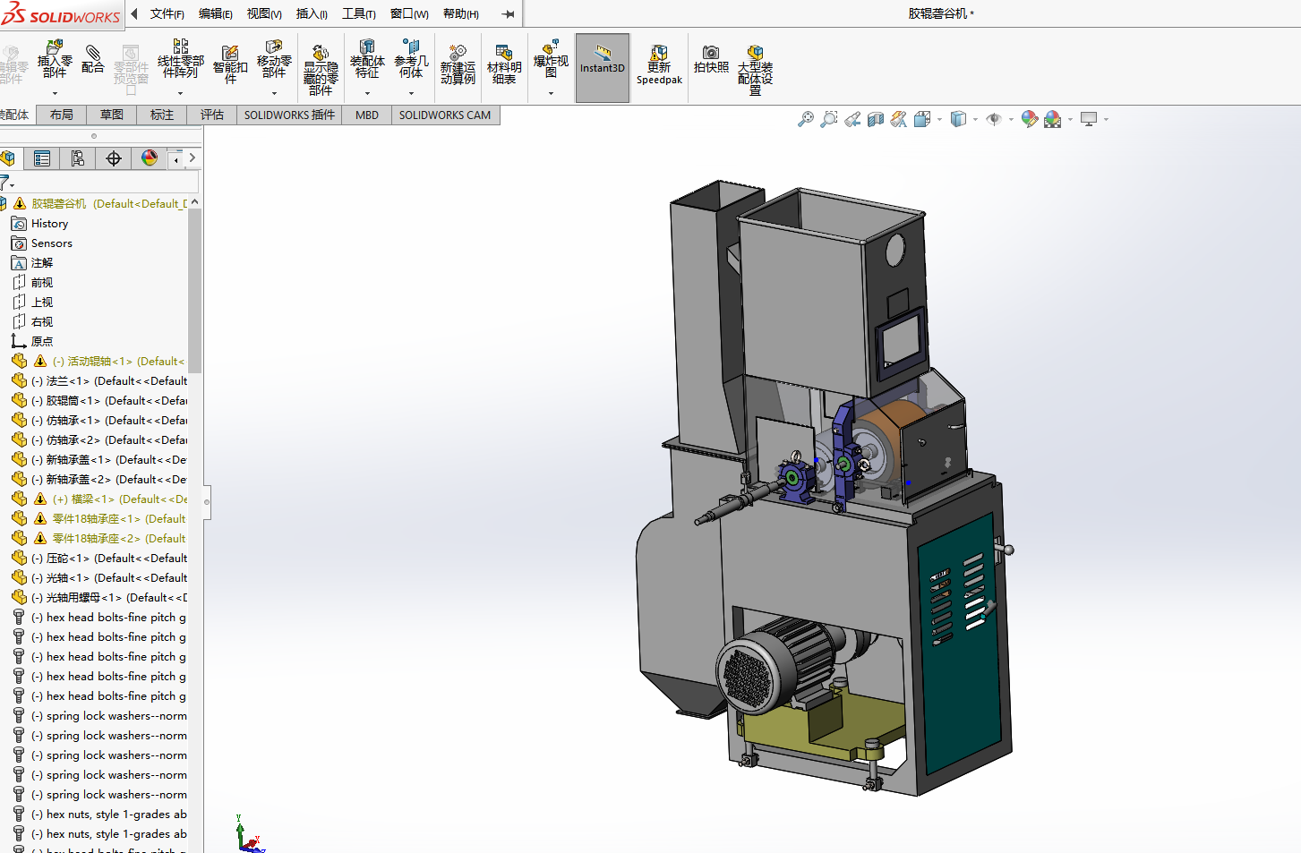The image size is (1301, 853).
Task: Open the 工具(T) Tools menu
Action: 358,13
